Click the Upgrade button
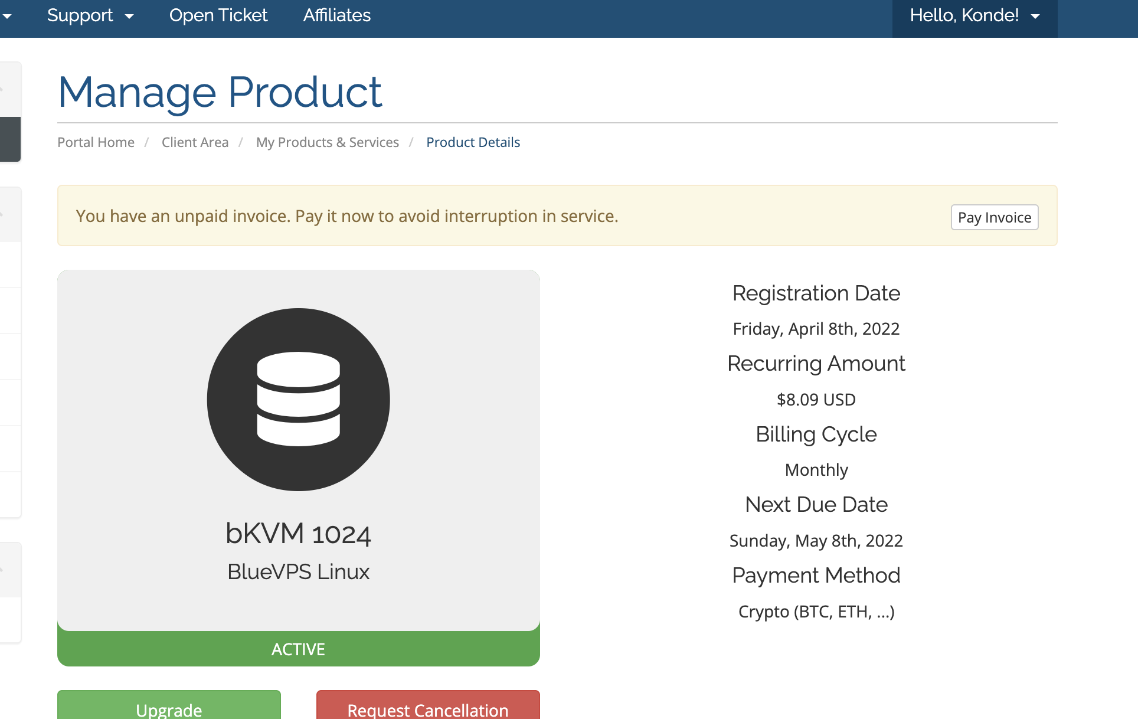The width and height of the screenshot is (1138, 719). point(169,705)
